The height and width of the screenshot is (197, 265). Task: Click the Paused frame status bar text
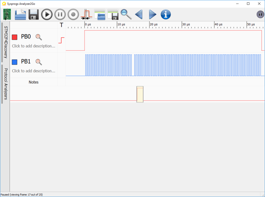point(22,195)
